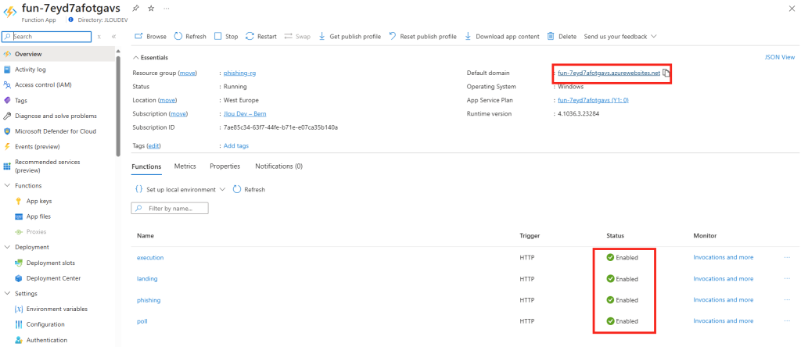The width and height of the screenshot is (801, 347).
Task: Add this function app to favorites star
Action: 151,8
